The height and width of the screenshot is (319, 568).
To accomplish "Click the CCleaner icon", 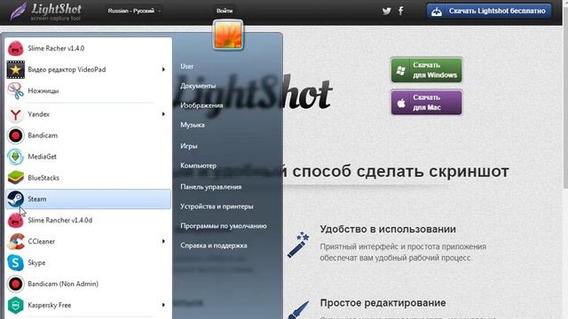I will [x=16, y=242].
